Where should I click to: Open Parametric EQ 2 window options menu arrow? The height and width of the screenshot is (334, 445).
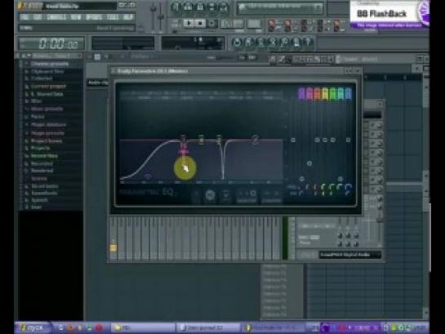click(x=113, y=71)
